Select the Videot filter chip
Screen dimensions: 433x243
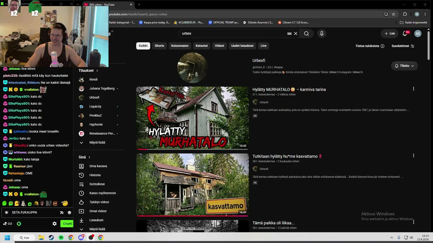[220, 46]
